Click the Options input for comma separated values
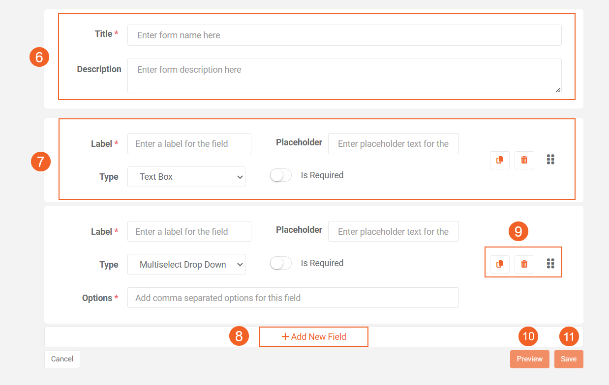609x385 pixels. tap(293, 298)
